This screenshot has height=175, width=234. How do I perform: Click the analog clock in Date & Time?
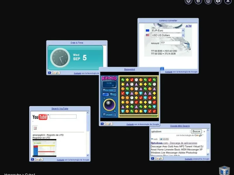(x=60, y=58)
